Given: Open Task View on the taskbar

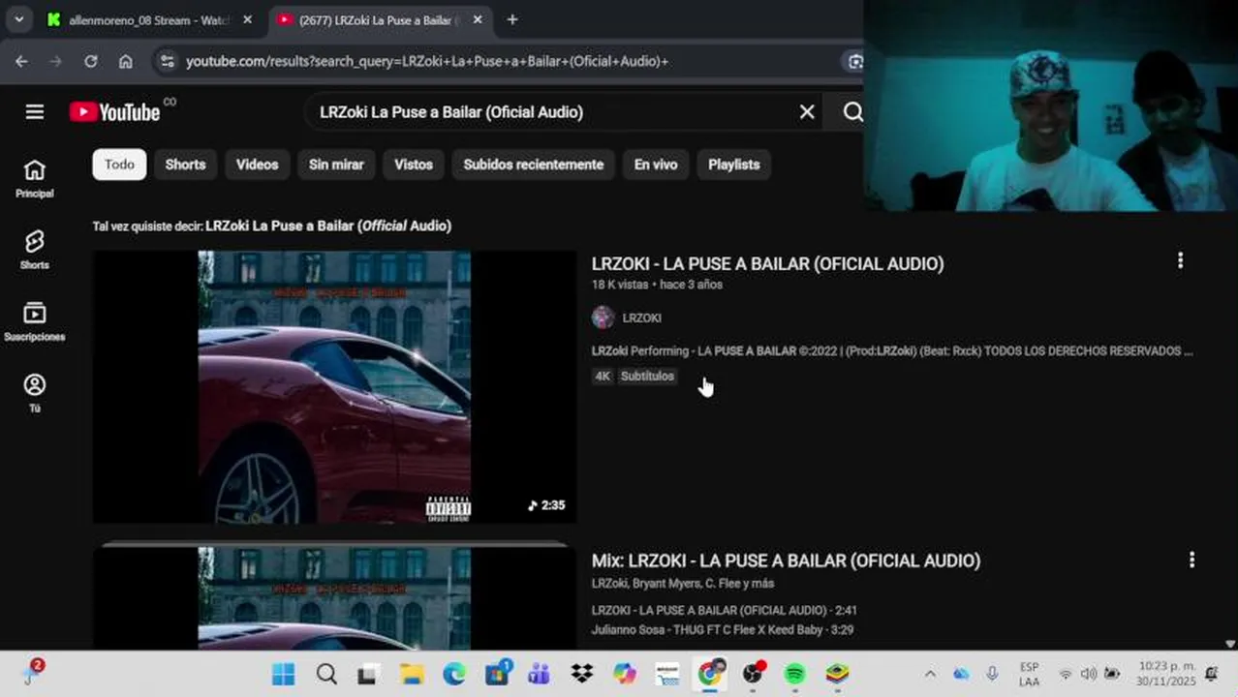Looking at the screenshot, I should tap(367, 674).
